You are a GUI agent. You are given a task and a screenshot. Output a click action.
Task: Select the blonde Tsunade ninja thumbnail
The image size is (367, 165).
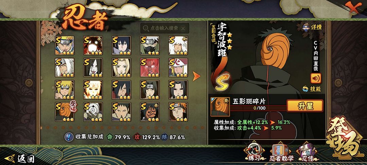click(x=121, y=68)
